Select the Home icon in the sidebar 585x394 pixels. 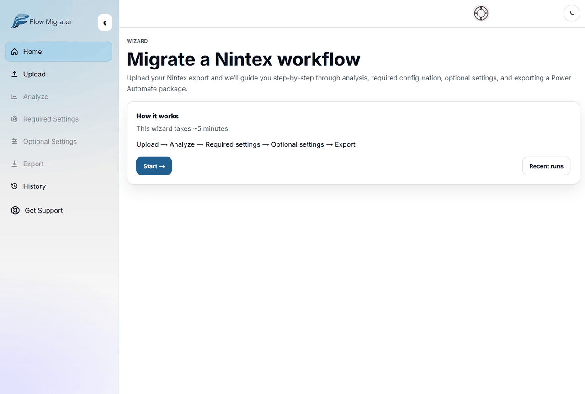(x=14, y=51)
